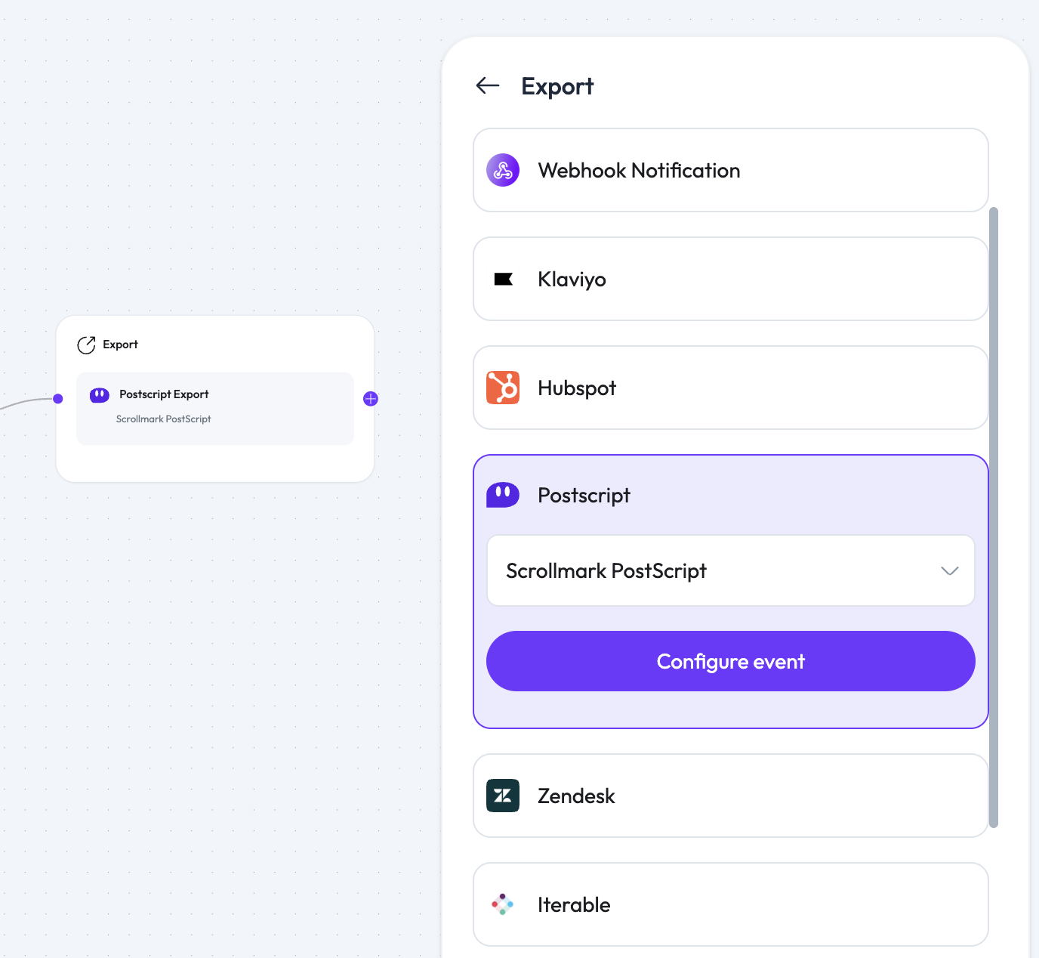Click the export panel vertical scrollbar

click(994, 517)
